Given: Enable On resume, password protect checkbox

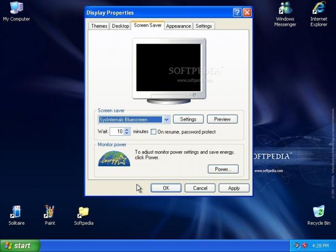Looking at the screenshot, I should tap(153, 132).
